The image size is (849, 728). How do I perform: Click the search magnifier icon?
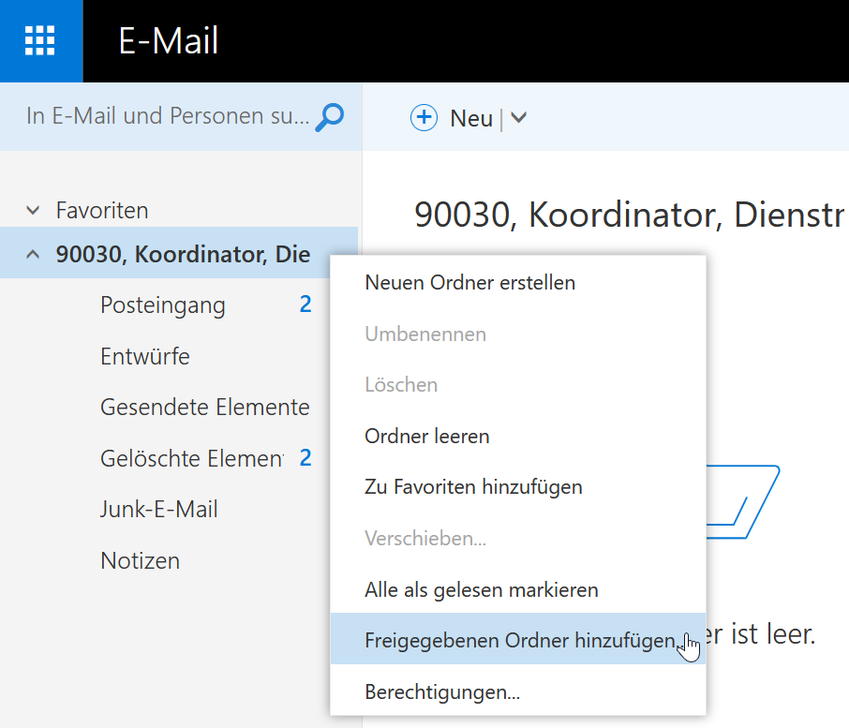(330, 117)
